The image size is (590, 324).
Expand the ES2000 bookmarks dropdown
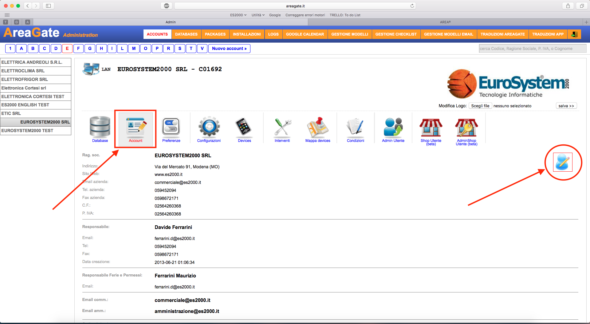(238, 15)
